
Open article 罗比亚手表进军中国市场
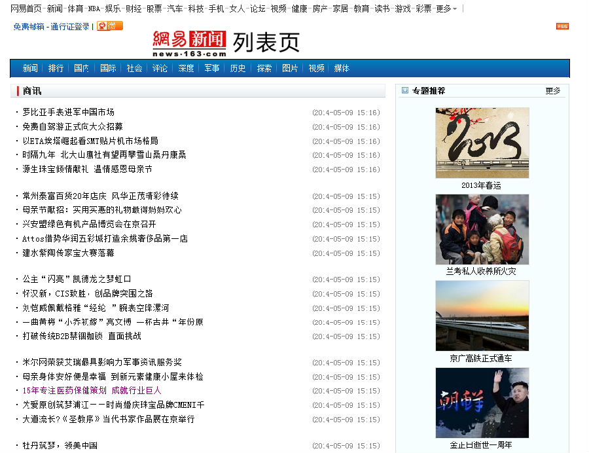point(69,112)
